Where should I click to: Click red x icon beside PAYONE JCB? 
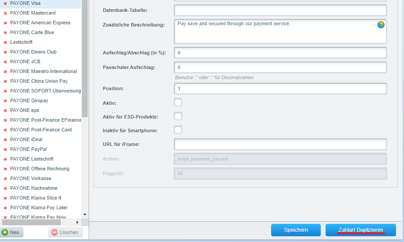5,62
